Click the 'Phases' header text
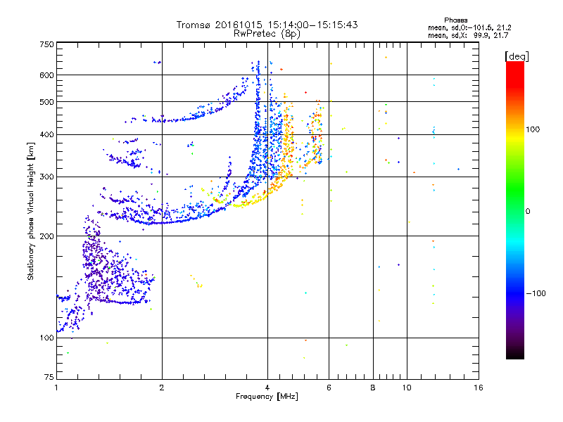Image resolution: width=563 pixels, height=422 pixels. pos(455,20)
